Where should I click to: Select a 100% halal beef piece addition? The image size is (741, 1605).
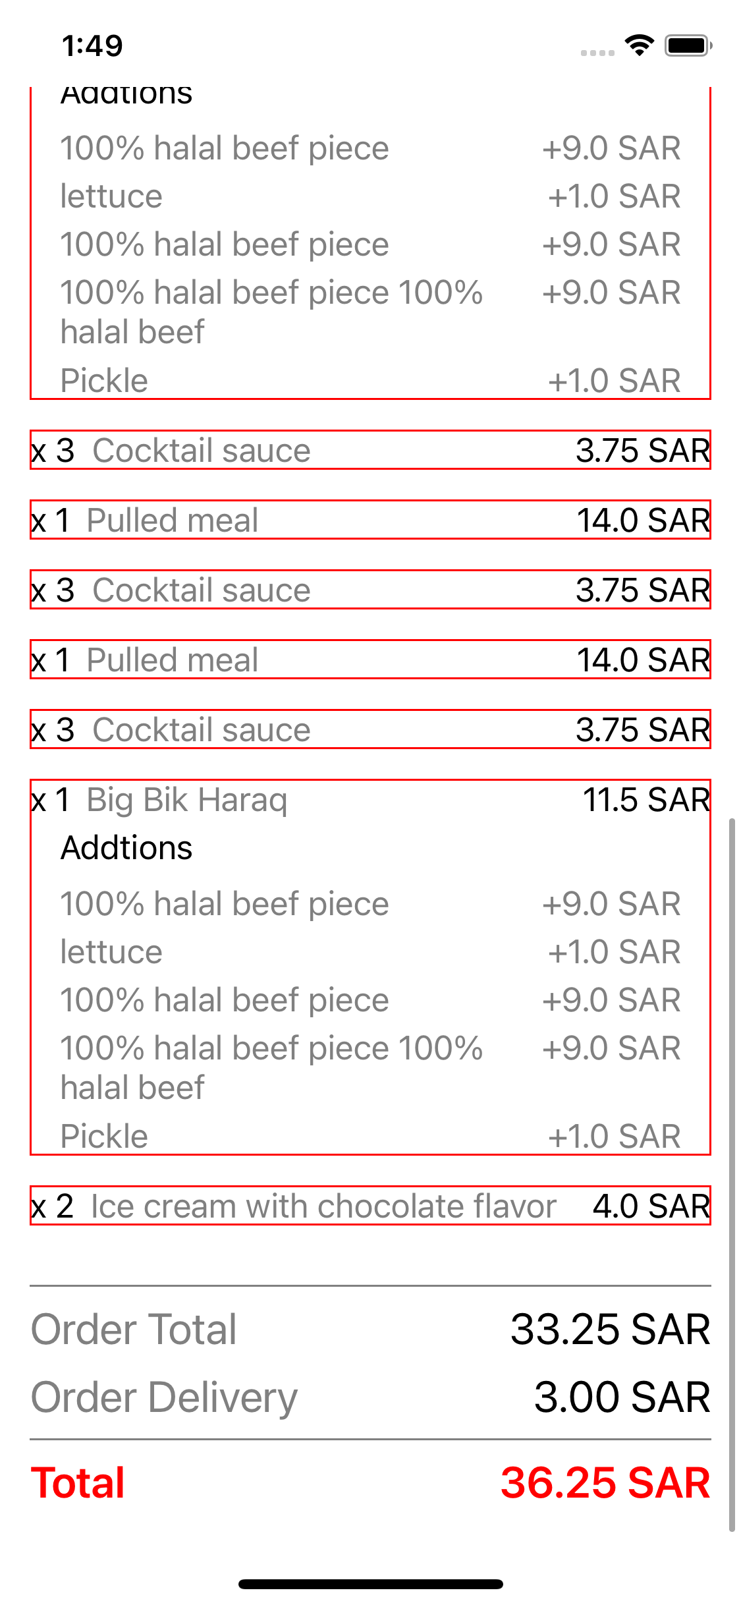(x=369, y=903)
